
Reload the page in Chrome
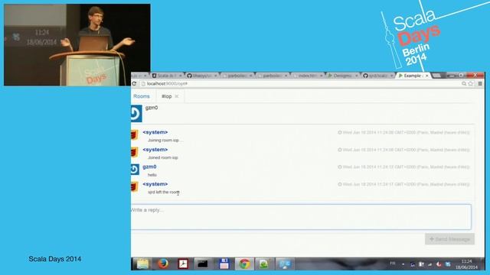[134, 83]
